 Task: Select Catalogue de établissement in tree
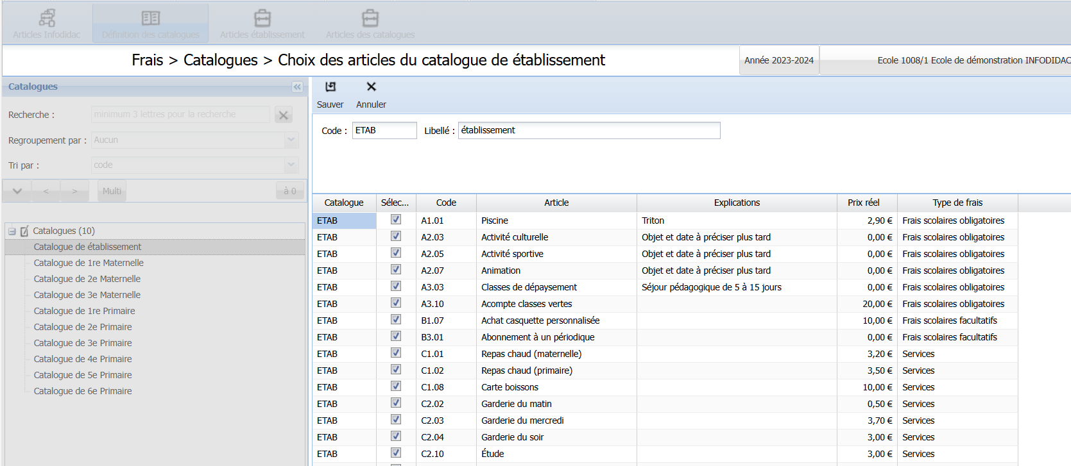[x=87, y=247]
